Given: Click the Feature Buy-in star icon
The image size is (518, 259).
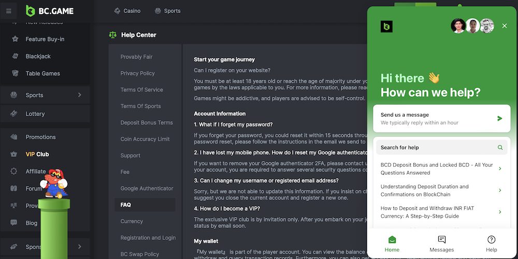Looking at the screenshot, I should 15,39.
